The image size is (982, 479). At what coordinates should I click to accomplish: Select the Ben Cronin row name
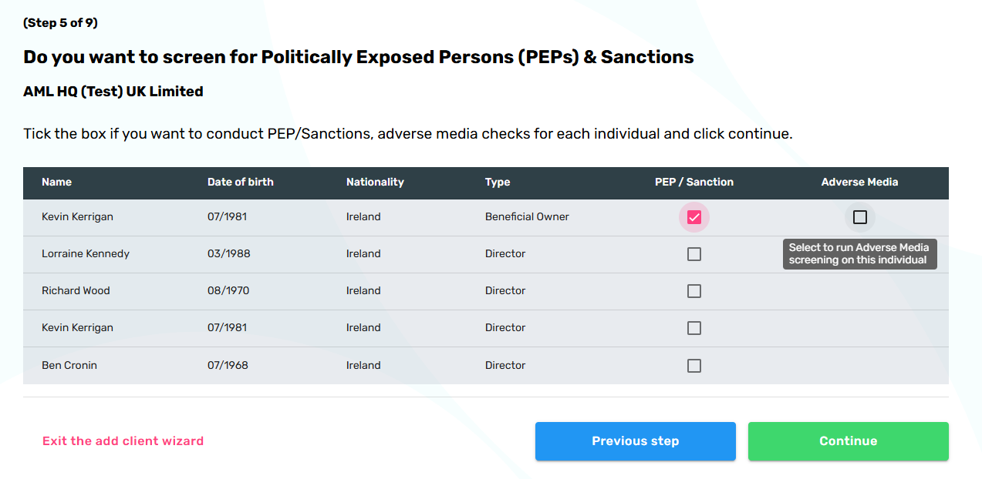pyautogui.click(x=69, y=366)
